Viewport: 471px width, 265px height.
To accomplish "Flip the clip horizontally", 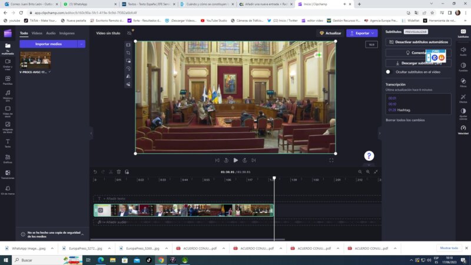I will click(x=128, y=77).
